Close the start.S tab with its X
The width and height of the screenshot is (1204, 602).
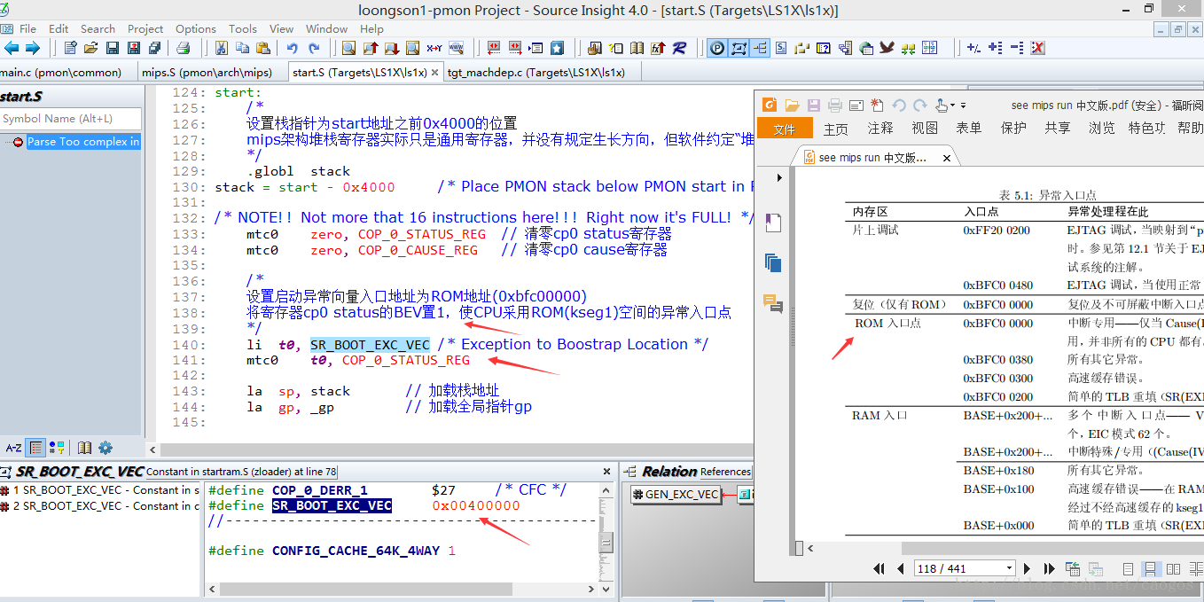435,73
